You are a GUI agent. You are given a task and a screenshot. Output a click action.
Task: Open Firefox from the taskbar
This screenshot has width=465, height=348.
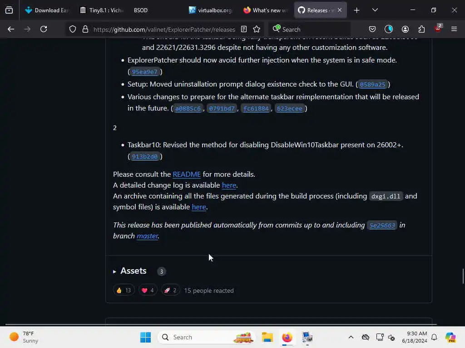(287, 337)
